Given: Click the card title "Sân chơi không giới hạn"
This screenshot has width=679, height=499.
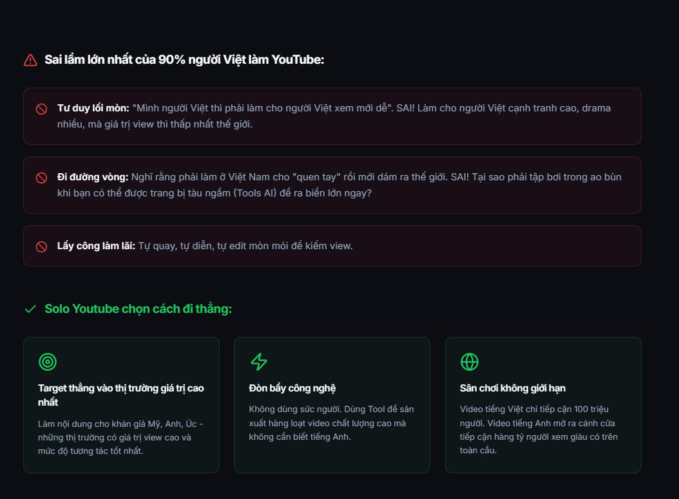Looking at the screenshot, I should click(x=513, y=388).
